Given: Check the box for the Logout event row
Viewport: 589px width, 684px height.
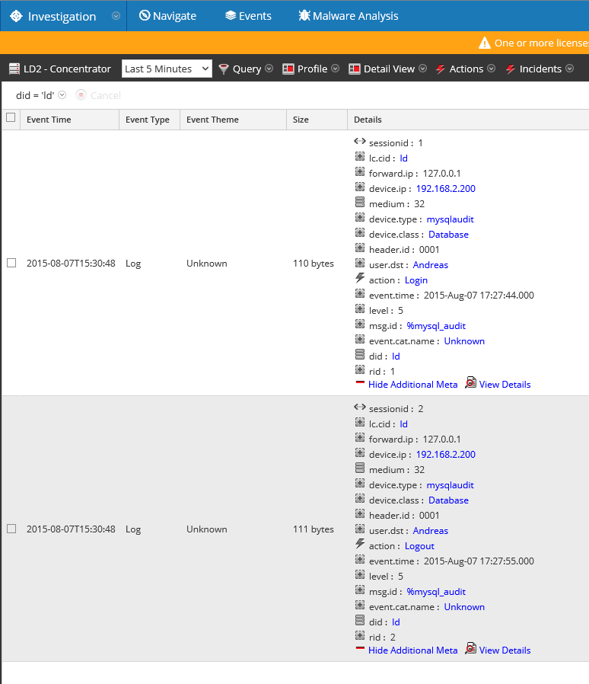Looking at the screenshot, I should [11, 529].
